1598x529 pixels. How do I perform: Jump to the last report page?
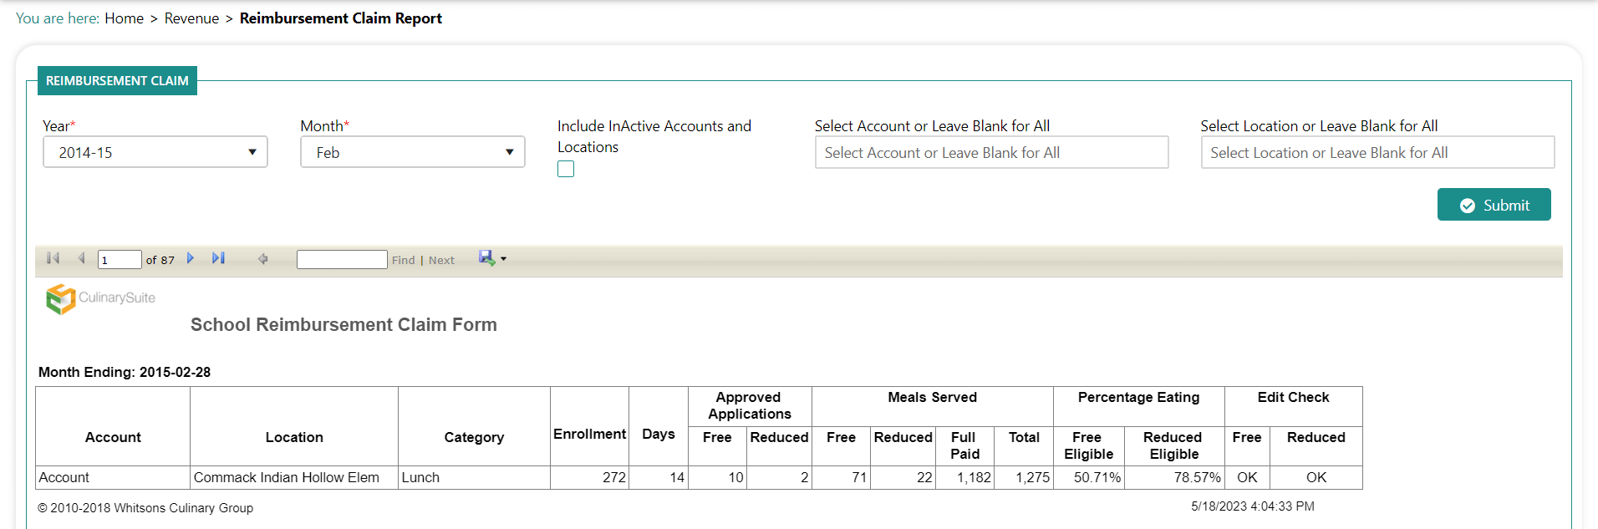[x=218, y=258]
